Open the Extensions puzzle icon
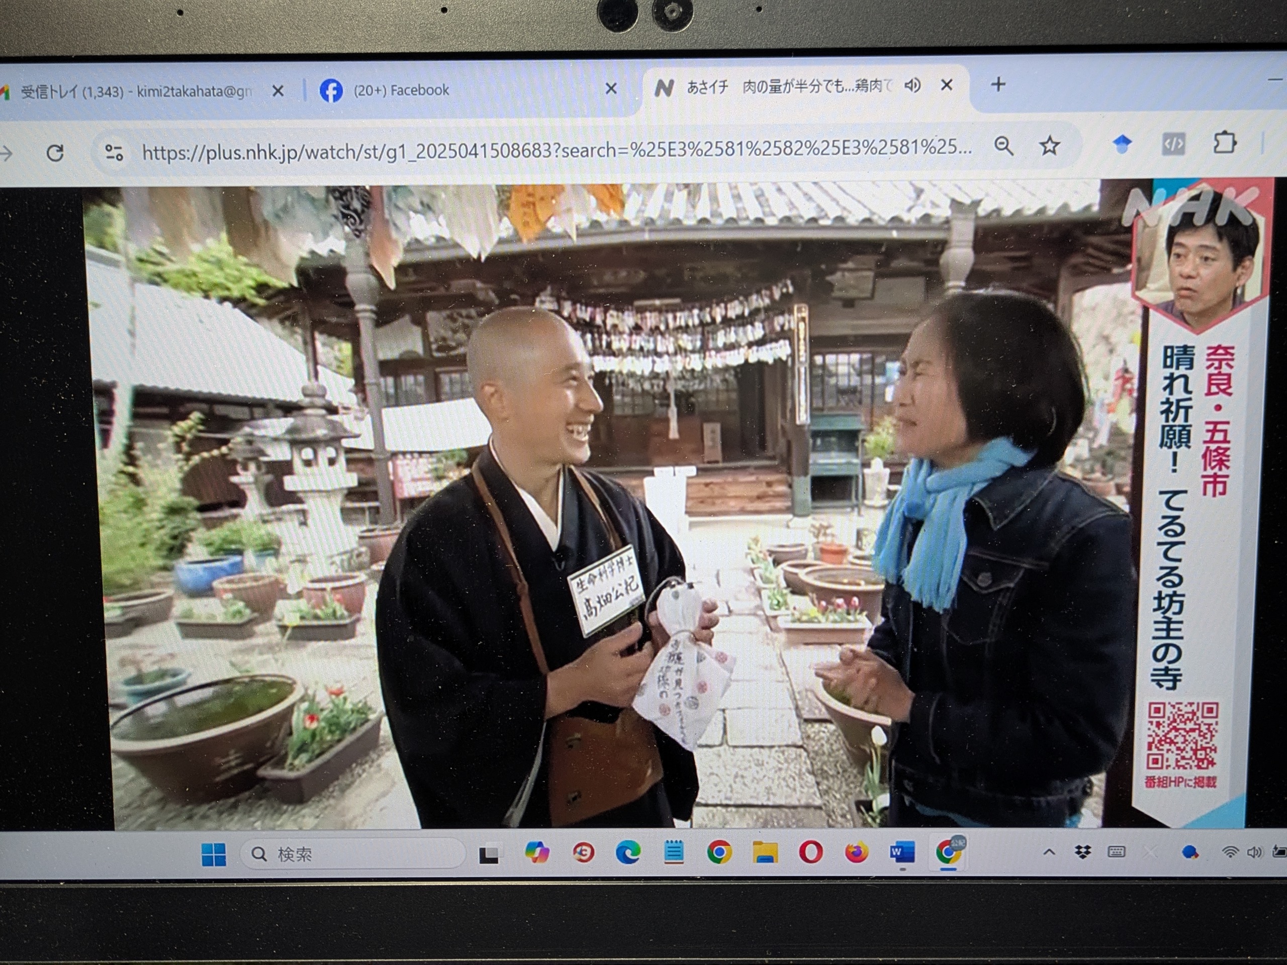The height and width of the screenshot is (965, 1287). (1224, 143)
